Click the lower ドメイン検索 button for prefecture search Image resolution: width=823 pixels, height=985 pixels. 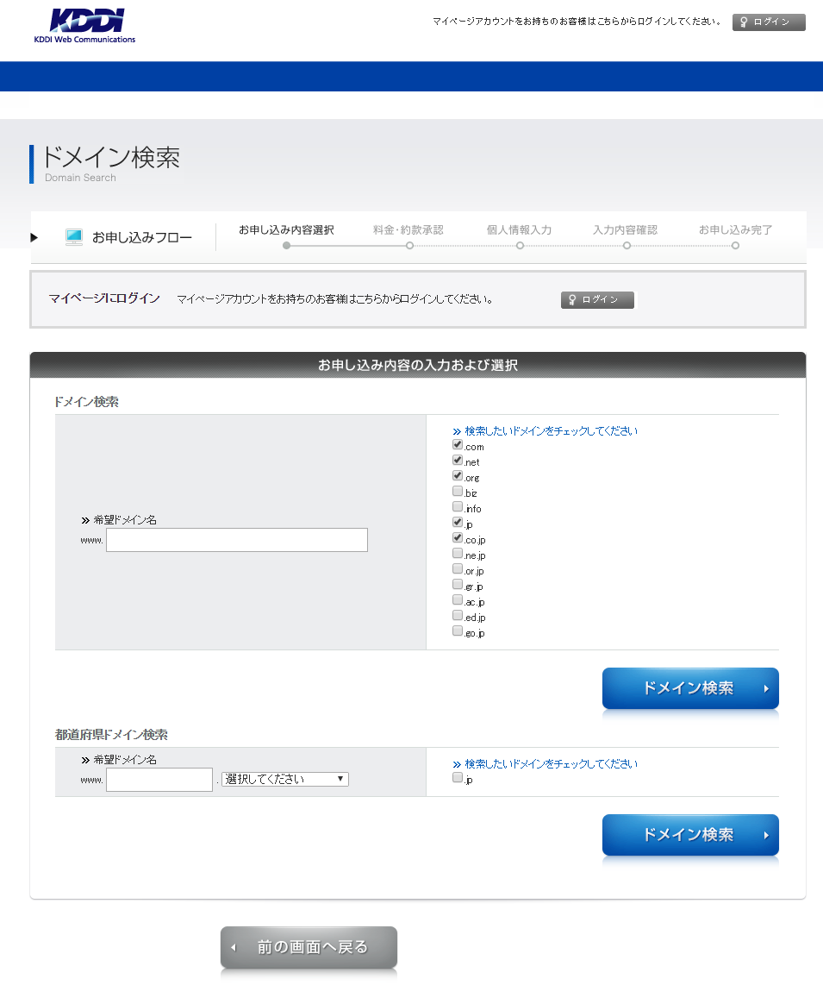(x=690, y=835)
